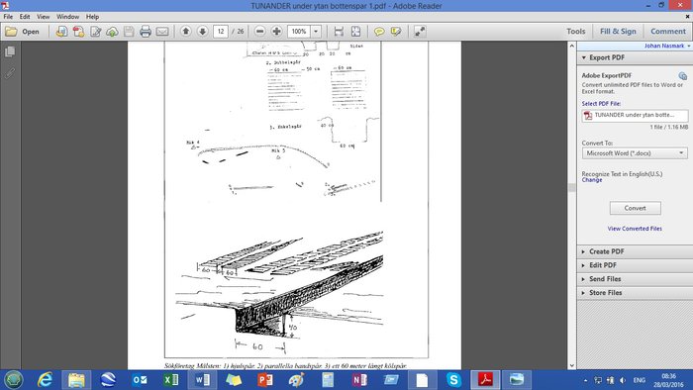Click the Adobe Reader taskbar icon

point(485,380)
